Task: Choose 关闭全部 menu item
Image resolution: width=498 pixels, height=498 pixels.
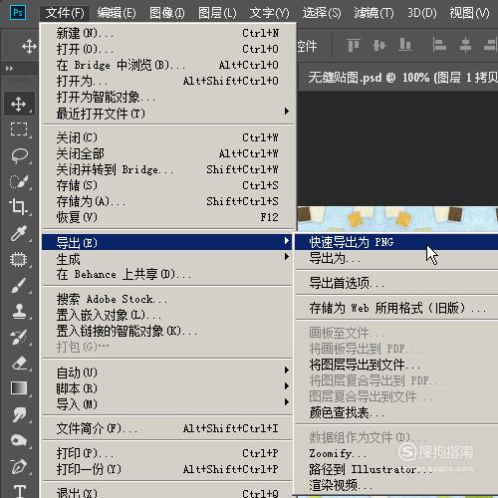Action: click(168, 153)
